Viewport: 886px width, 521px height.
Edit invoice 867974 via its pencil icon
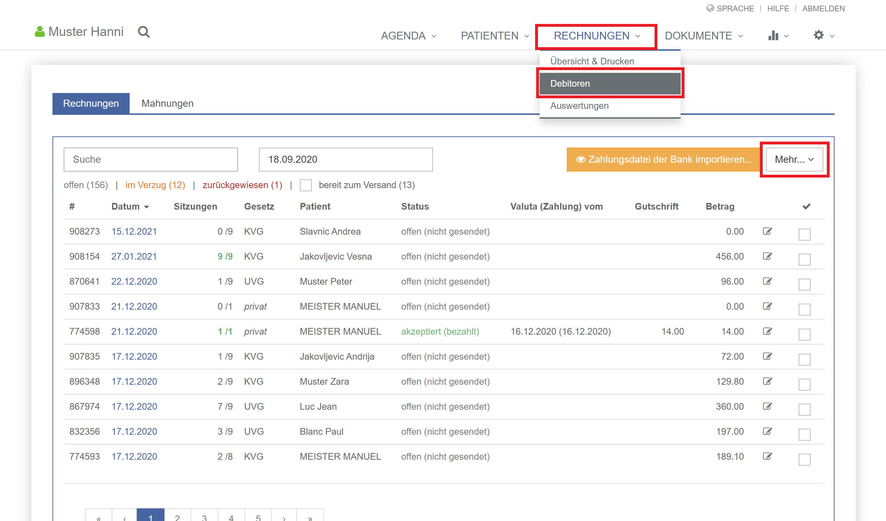point(767,406)
